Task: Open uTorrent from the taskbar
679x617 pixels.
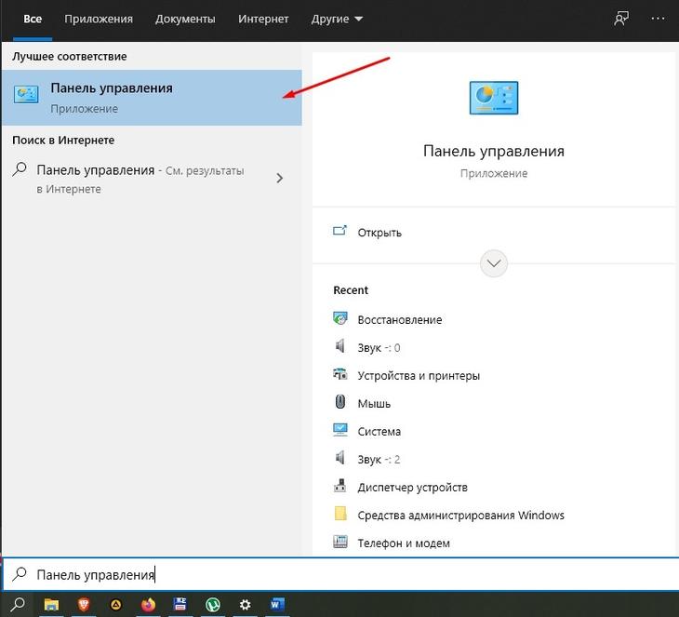Action: pyautogui.click(x=212, y=605)
